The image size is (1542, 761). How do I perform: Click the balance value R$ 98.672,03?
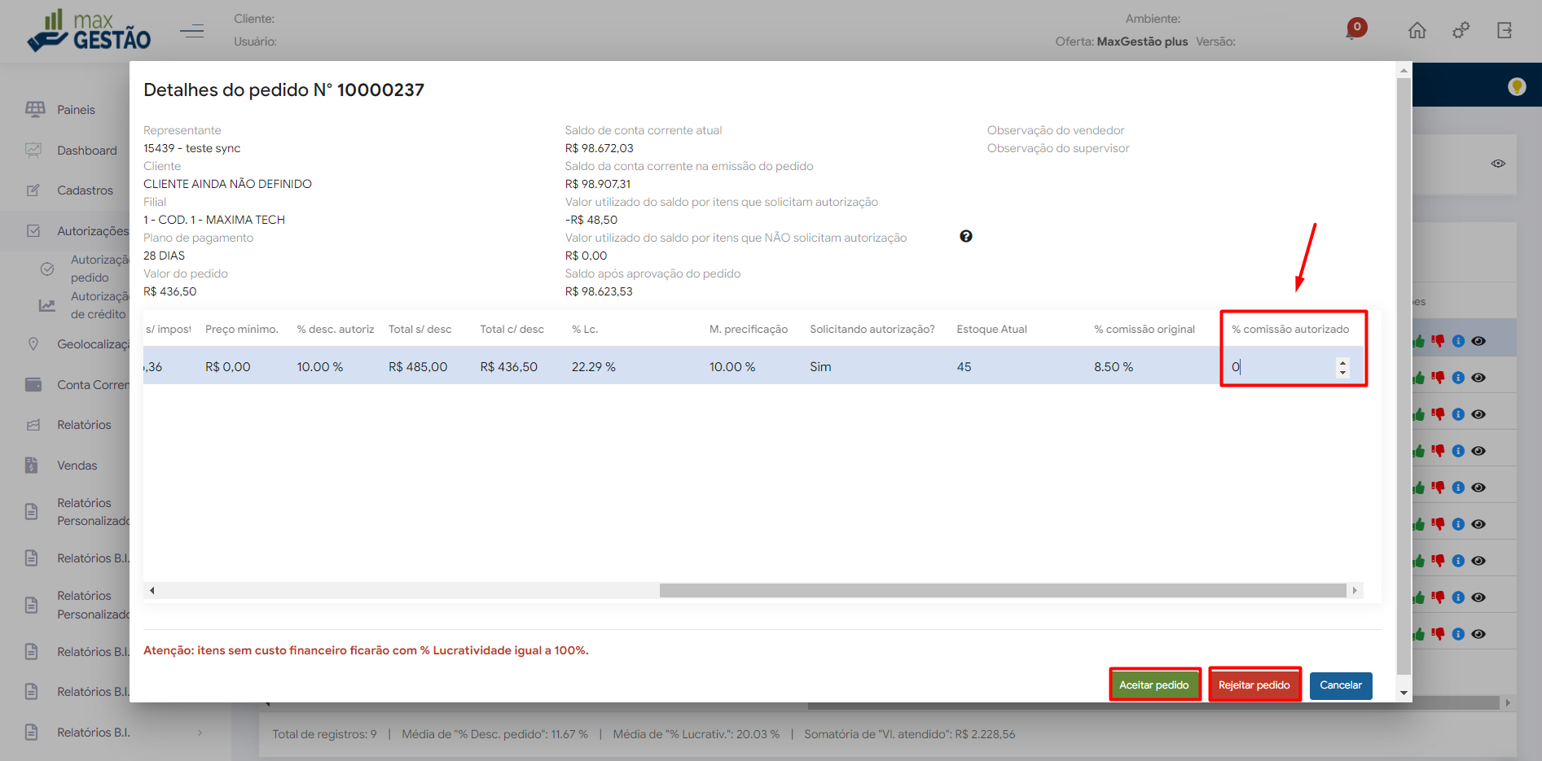pos(599,148)
